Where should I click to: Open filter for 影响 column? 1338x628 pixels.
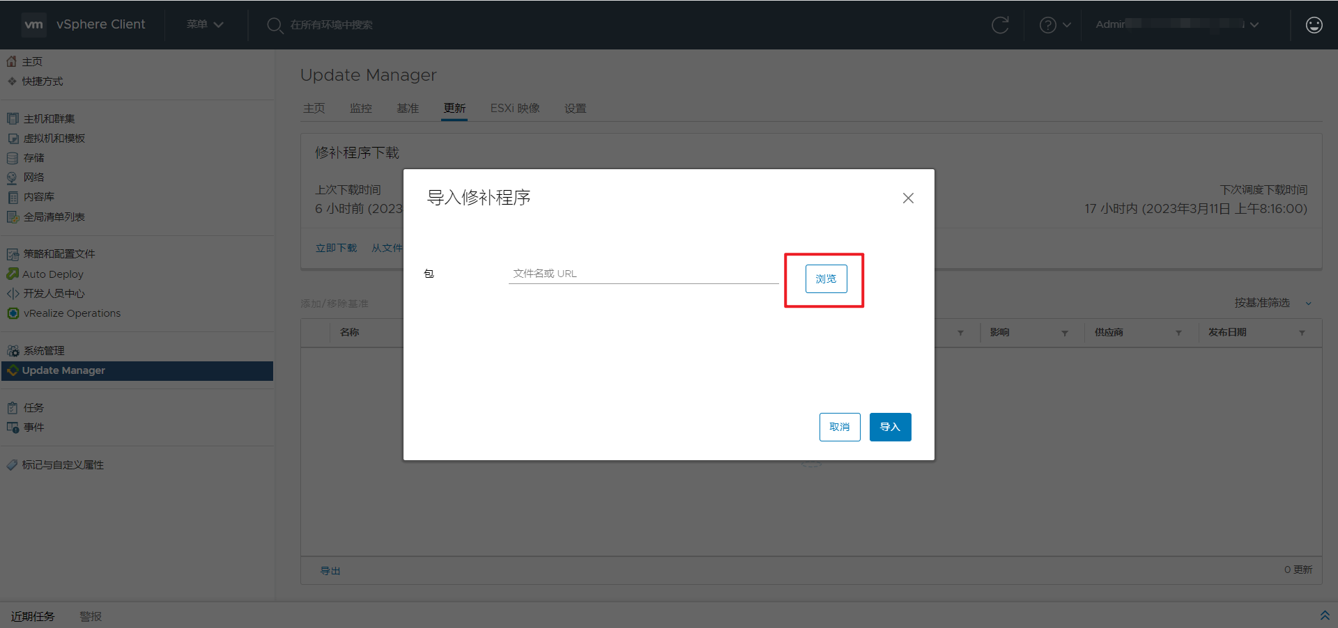1065,333
